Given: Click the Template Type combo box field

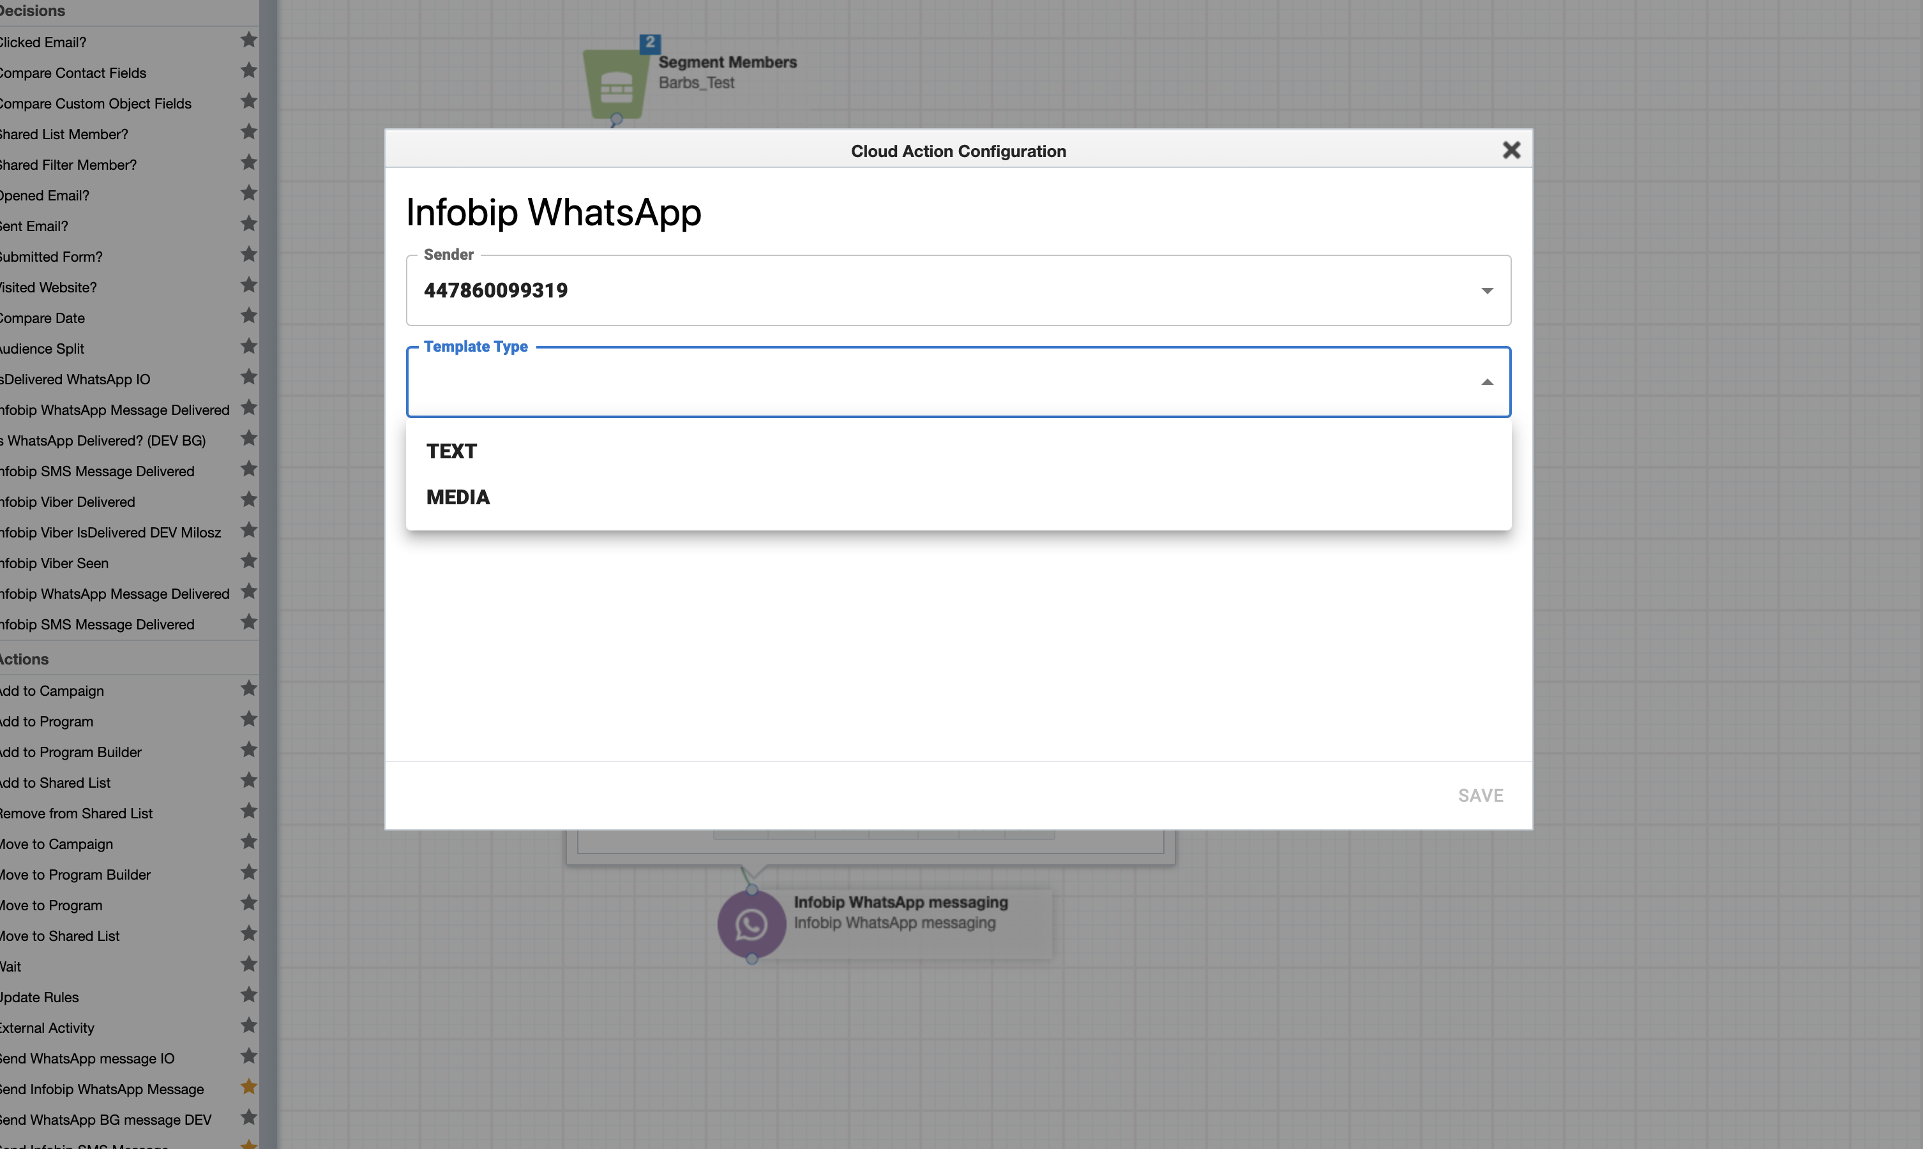Looking at the screenshot, I should [x=929, y=382].
